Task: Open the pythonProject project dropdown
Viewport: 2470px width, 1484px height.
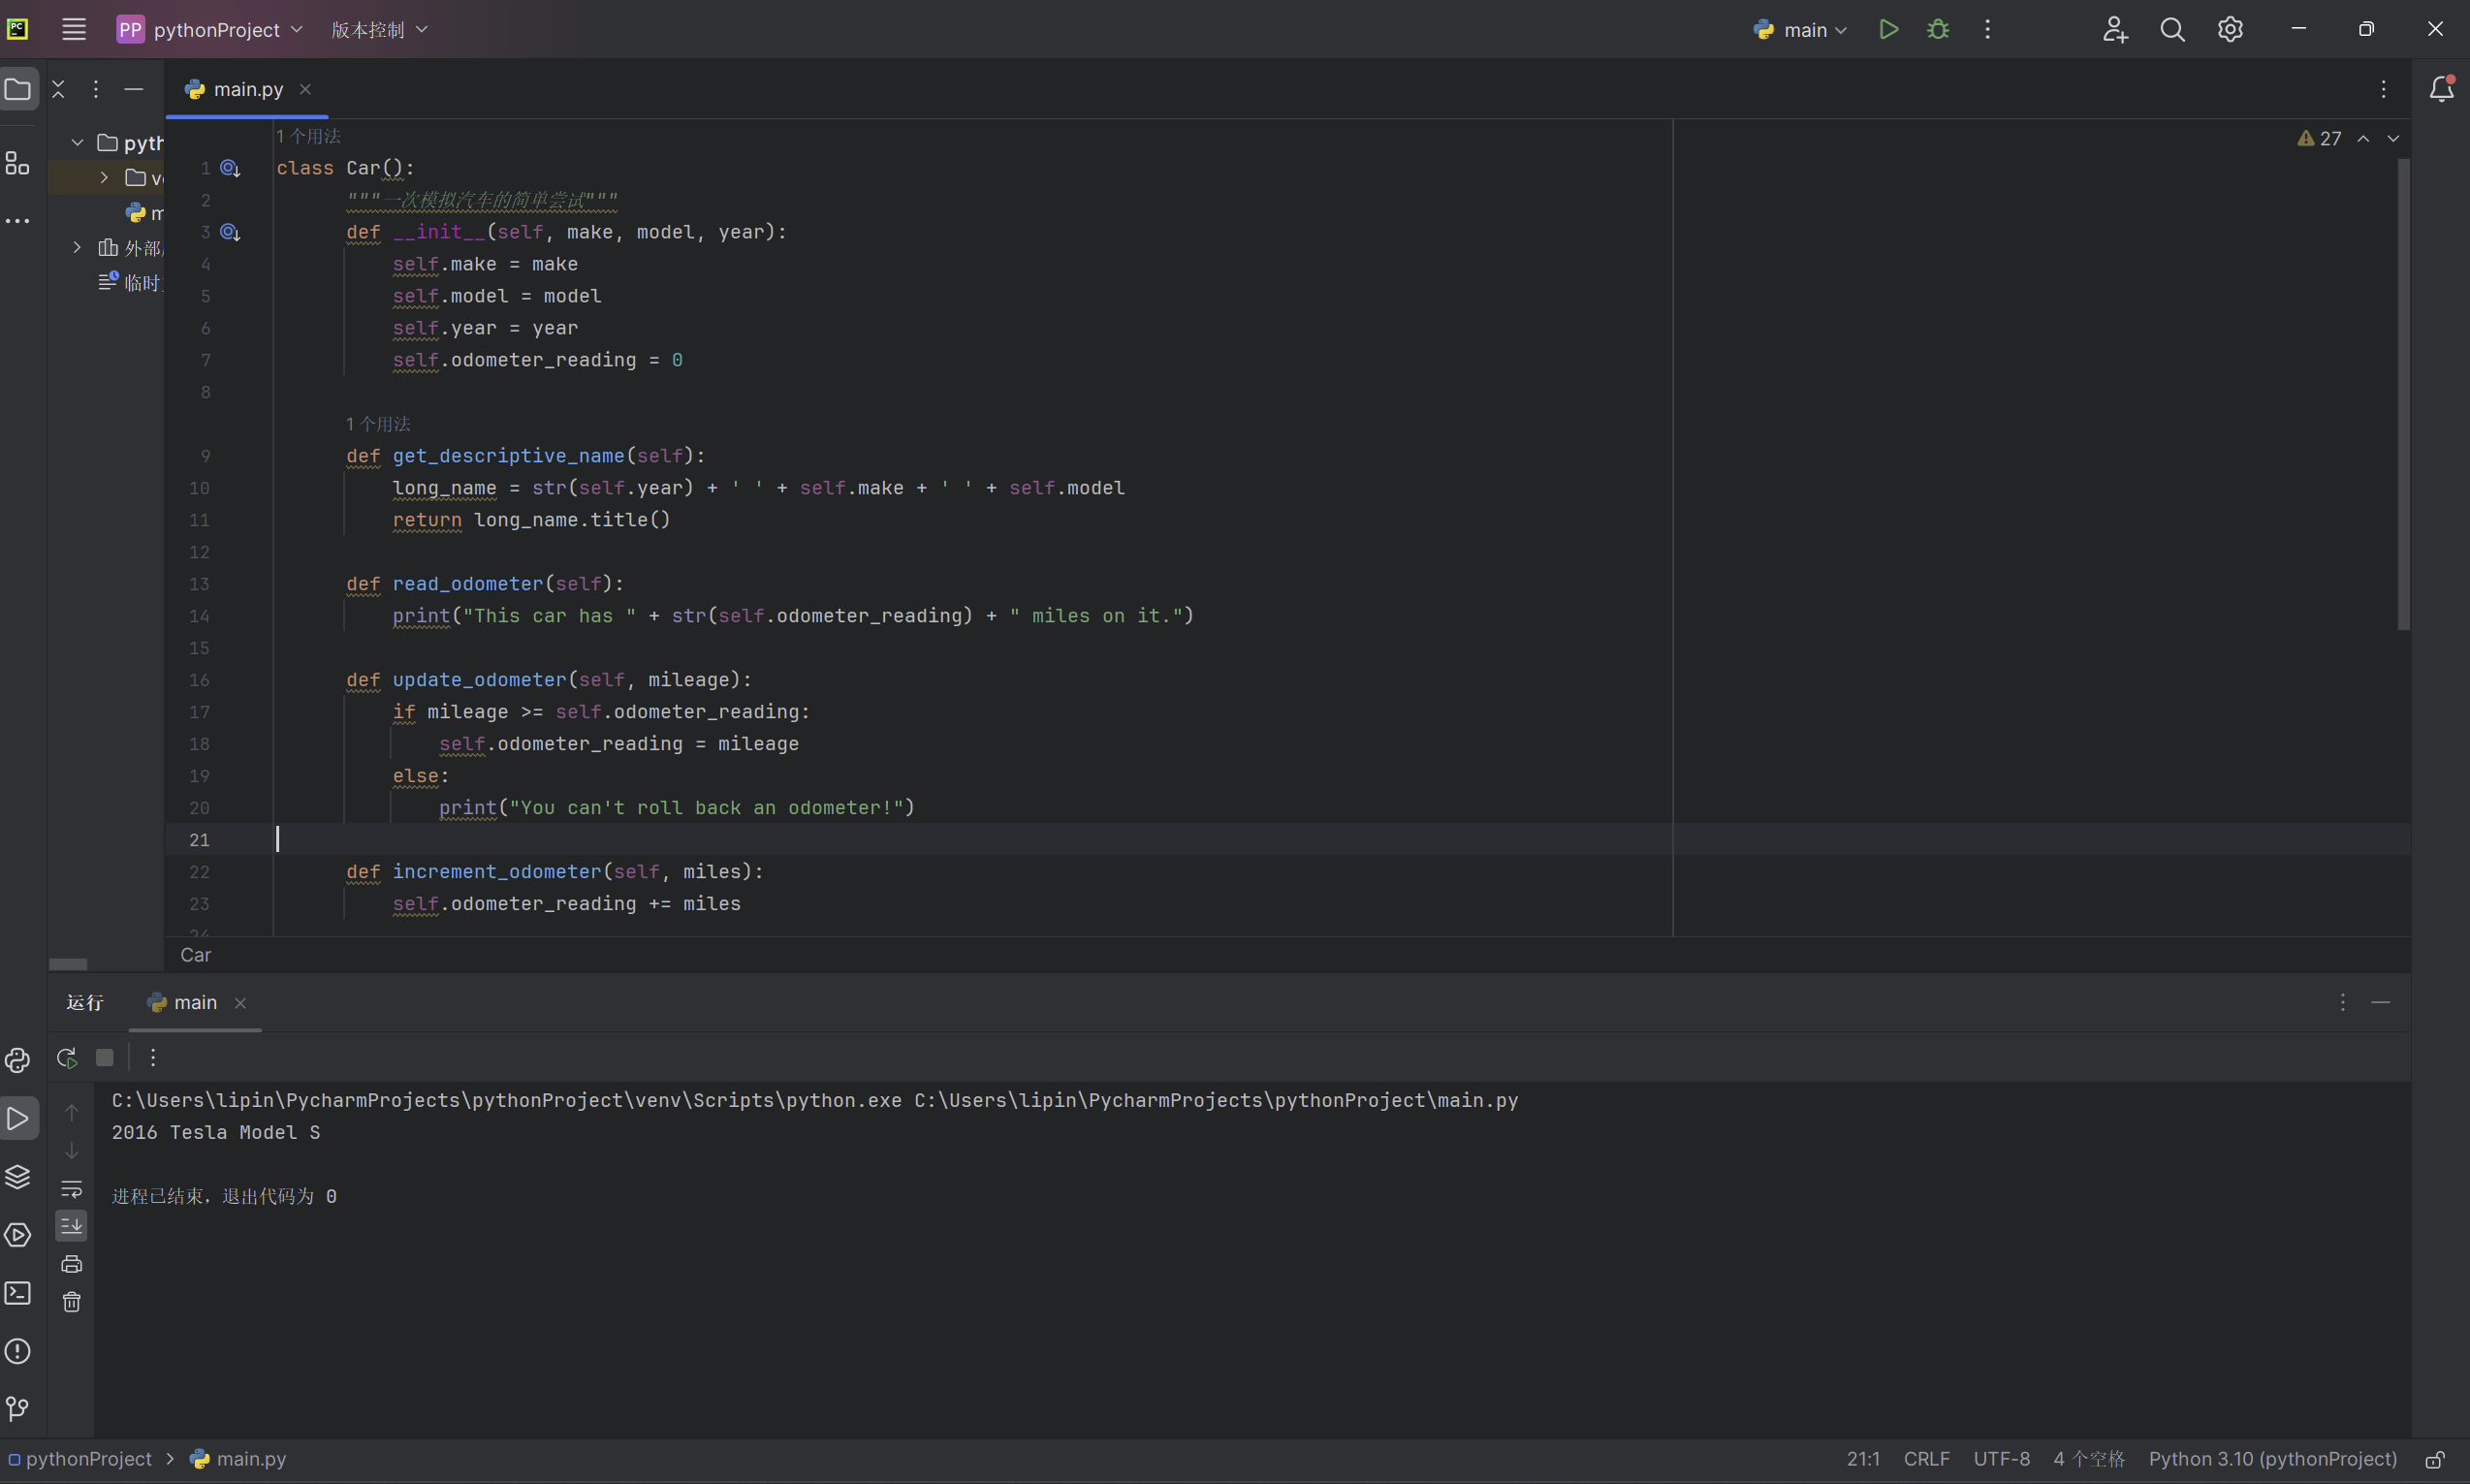Action: click(x=210, y=29)
